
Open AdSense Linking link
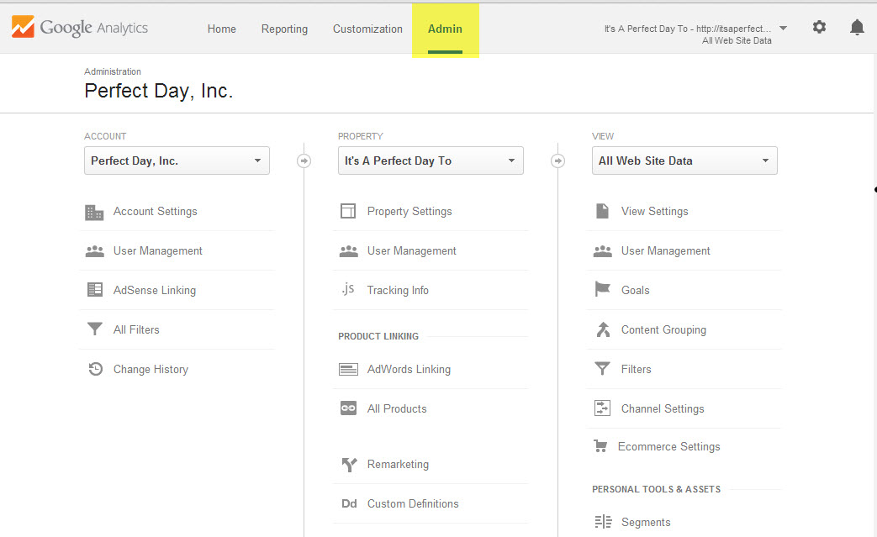(x=155, y=290)
